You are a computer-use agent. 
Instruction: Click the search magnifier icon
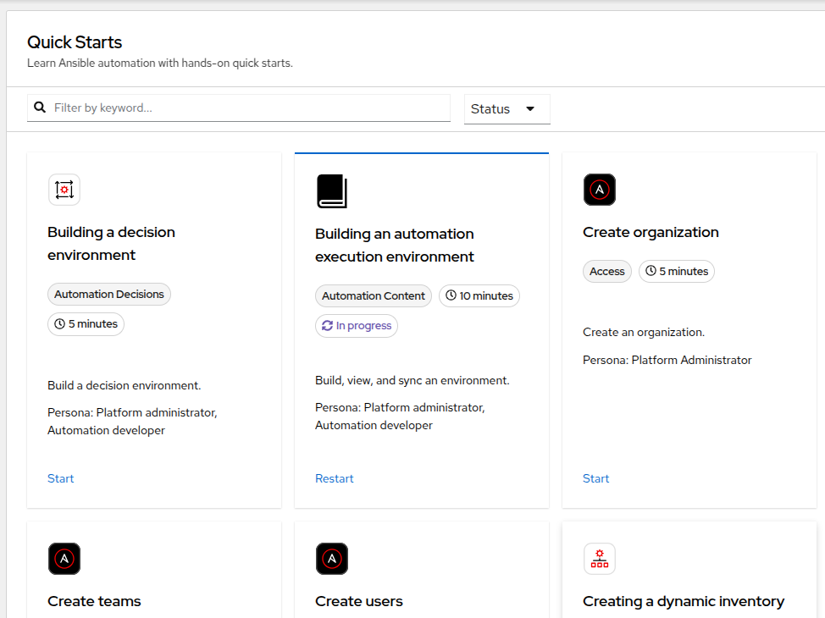pyautogui.click(x=40, y=108)
